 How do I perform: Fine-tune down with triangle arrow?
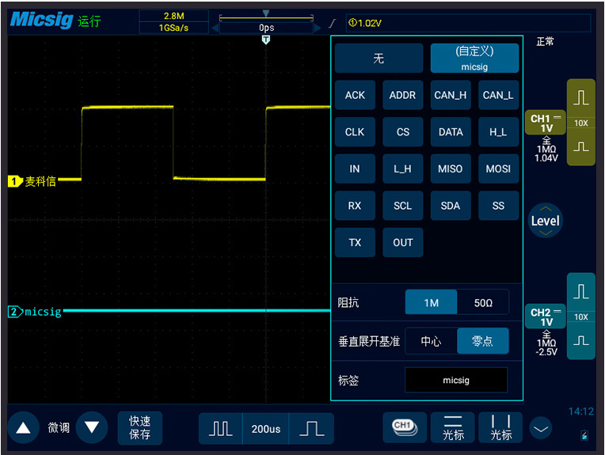click(x=92, y=427)
